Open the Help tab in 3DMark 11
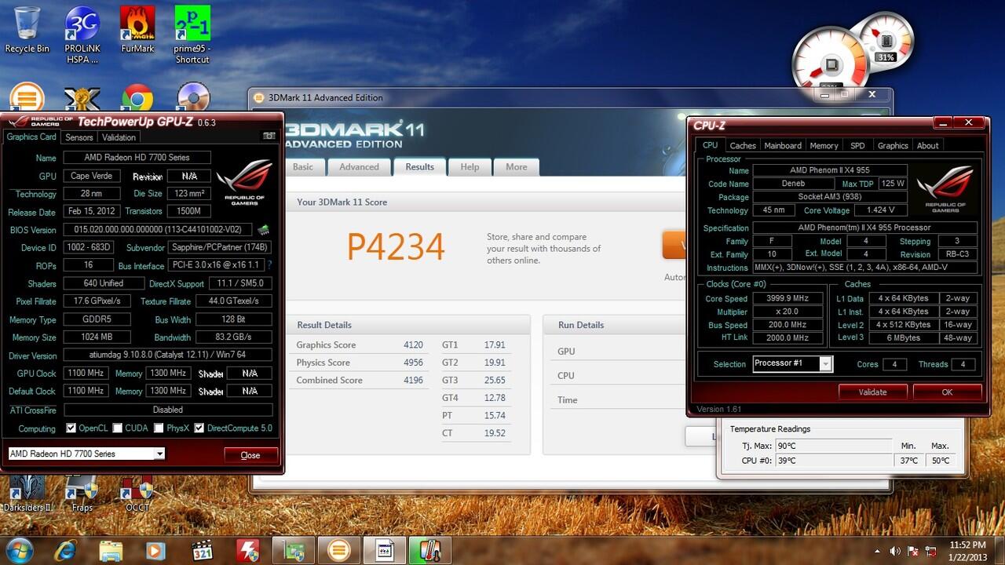This screenshot has height=565, width=1005. (x=470, y=166)
